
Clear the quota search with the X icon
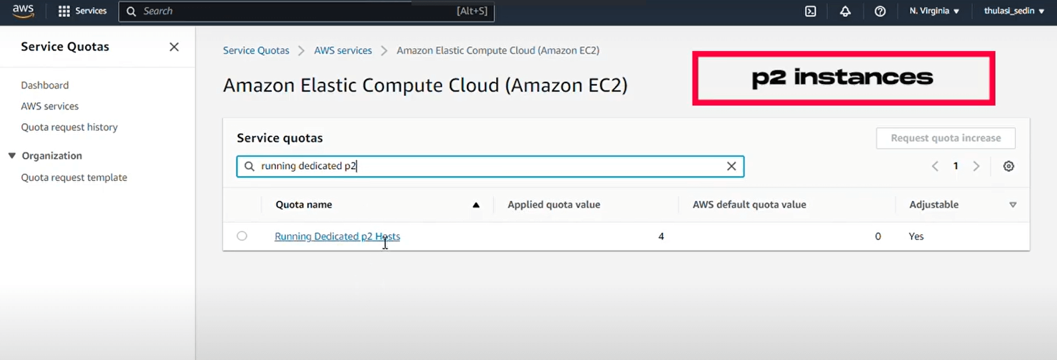(731, 166)
